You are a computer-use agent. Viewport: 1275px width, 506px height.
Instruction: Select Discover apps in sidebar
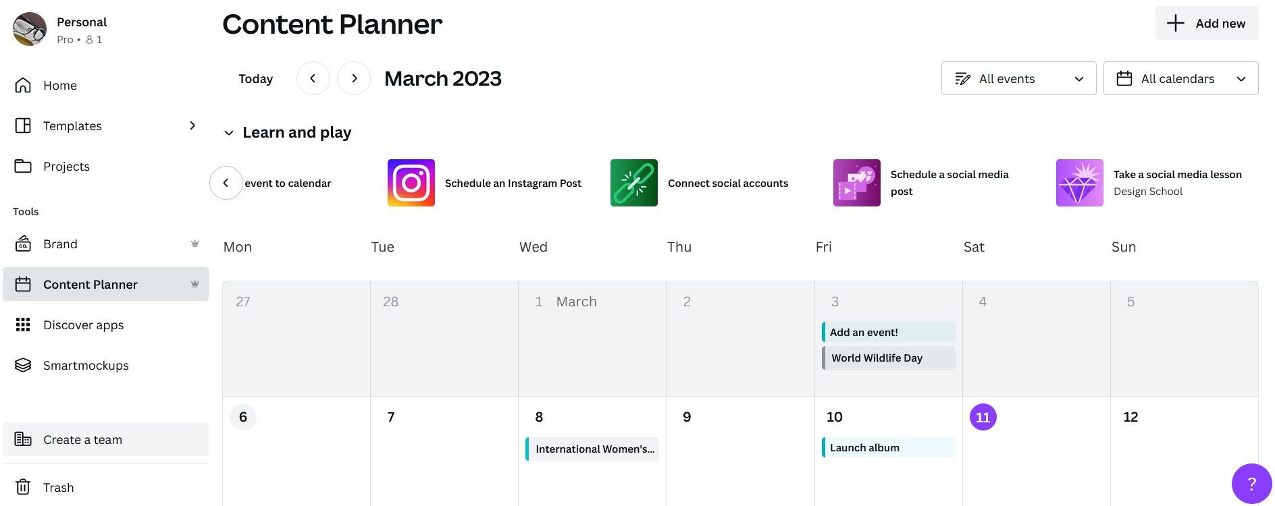(83, 325)
